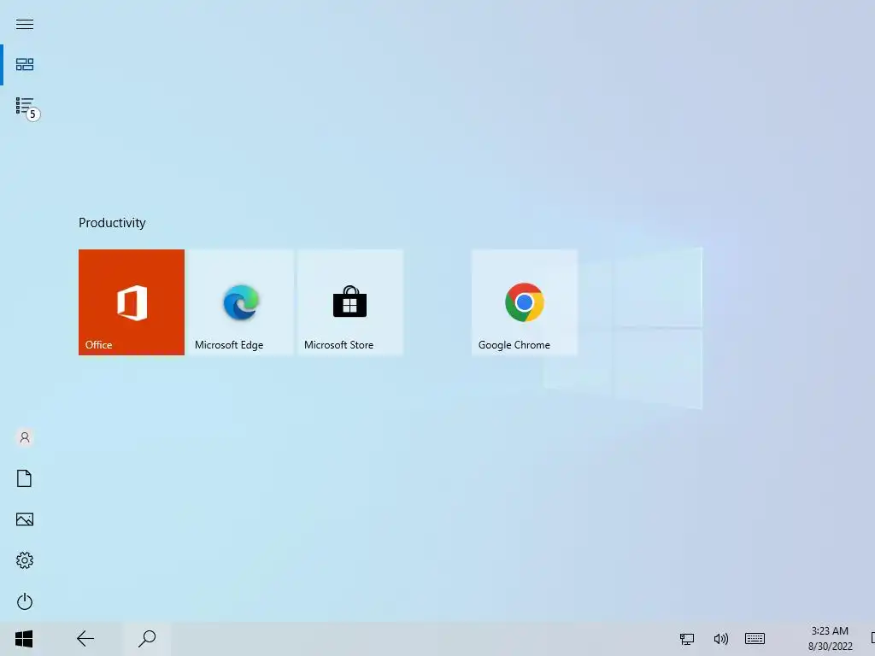The width and height of the screenshot is (875, 656).
Task: Open the Documents icon in sidebar
Action: tap(25, 478)
